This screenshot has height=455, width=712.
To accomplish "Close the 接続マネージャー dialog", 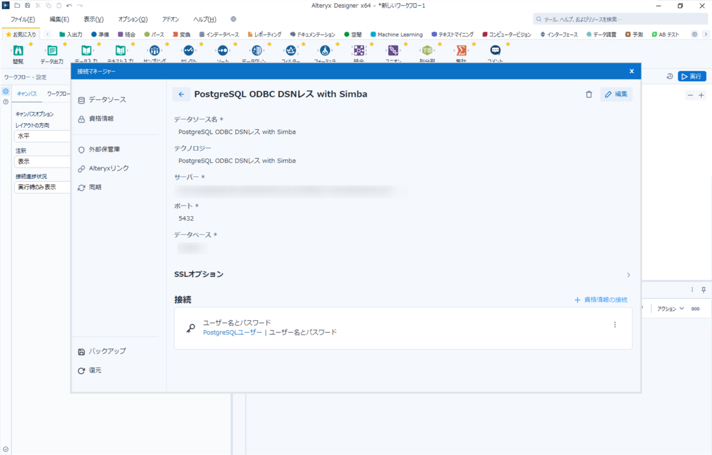I will click(632, 71).
